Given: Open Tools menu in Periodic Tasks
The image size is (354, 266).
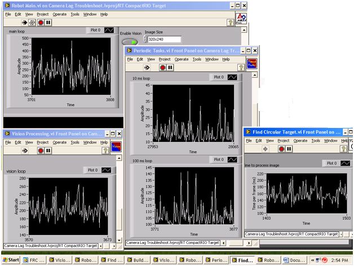Looking at the screenshot, I should pyautogui.click(x=197, y=59).
